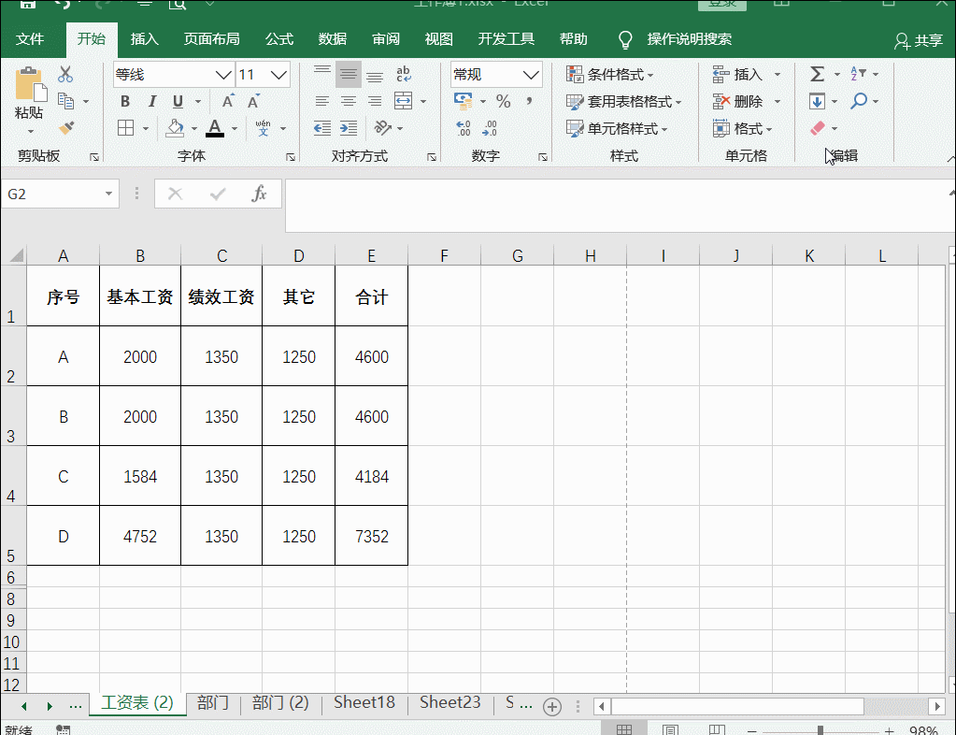Increase decimal places

pos(464,128)
